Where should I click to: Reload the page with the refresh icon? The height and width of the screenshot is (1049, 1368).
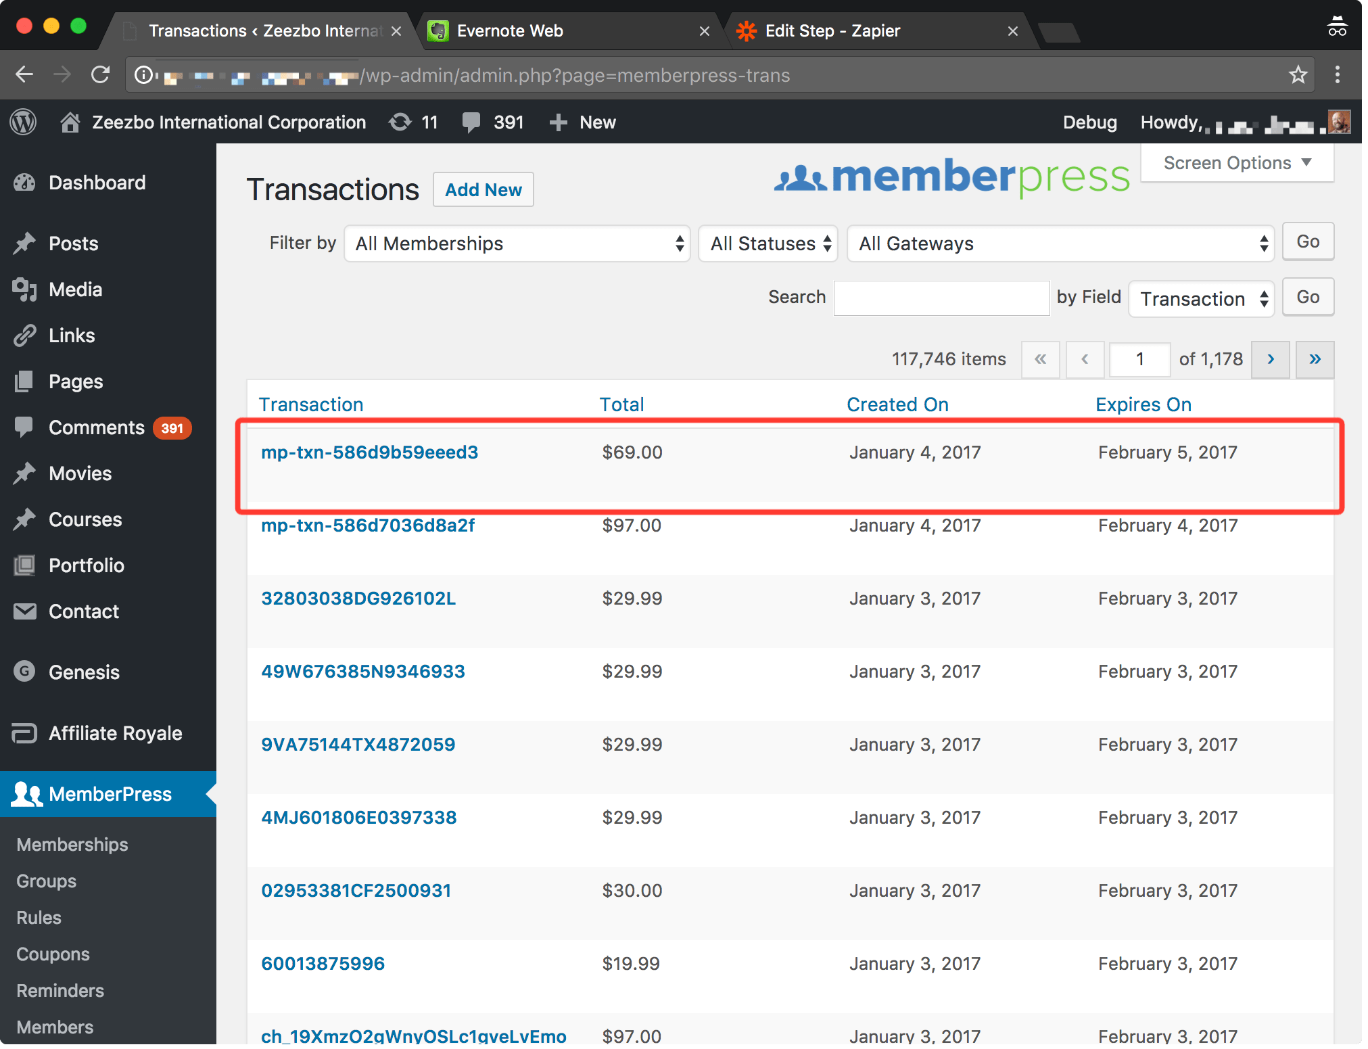(x=101, y=74)
